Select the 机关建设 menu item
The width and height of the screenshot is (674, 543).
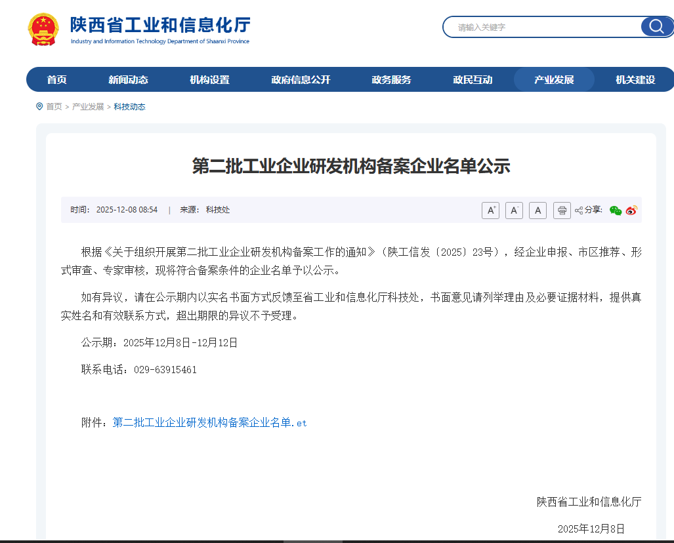[x=635, y=80]
